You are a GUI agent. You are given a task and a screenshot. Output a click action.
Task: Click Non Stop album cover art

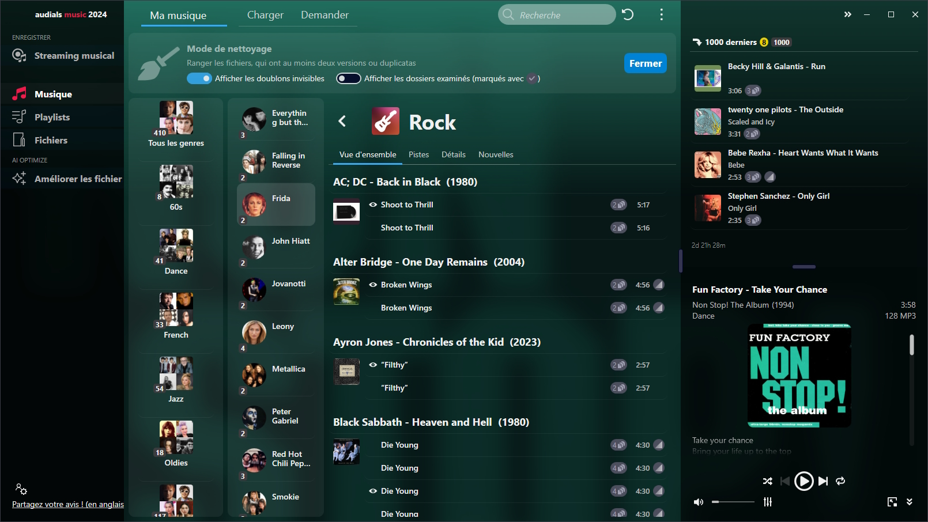(799, 376)
